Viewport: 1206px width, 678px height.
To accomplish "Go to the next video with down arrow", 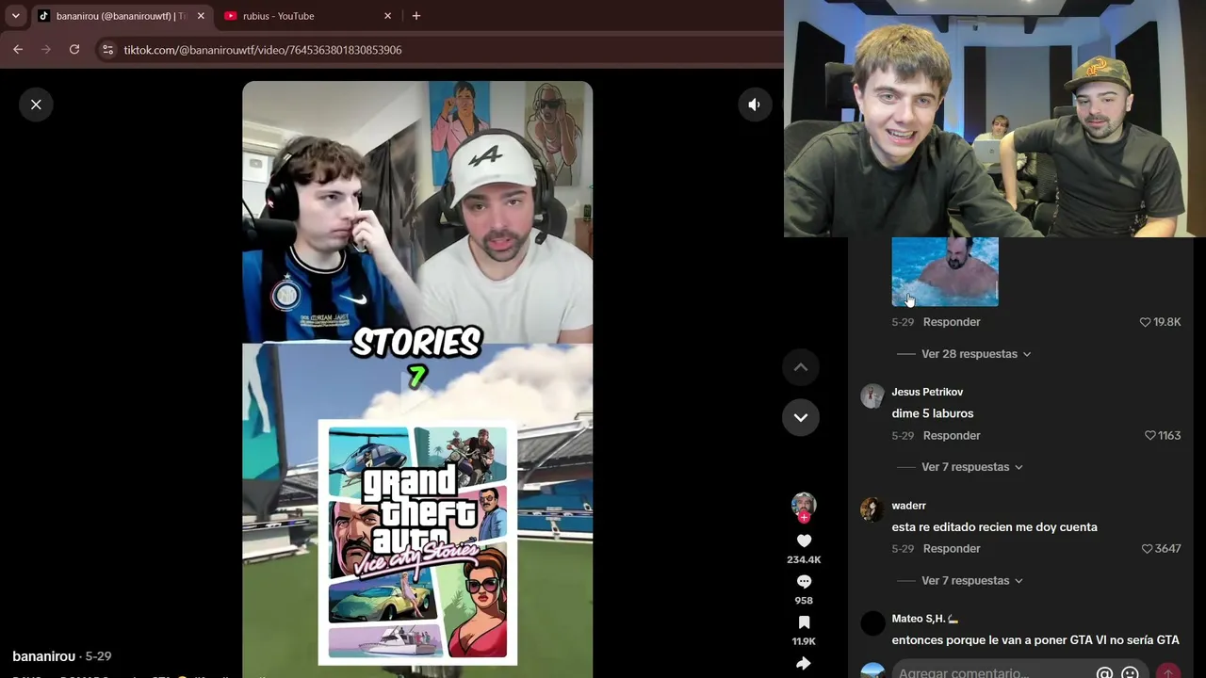I will pyautogui.click(x=801, y=417).
